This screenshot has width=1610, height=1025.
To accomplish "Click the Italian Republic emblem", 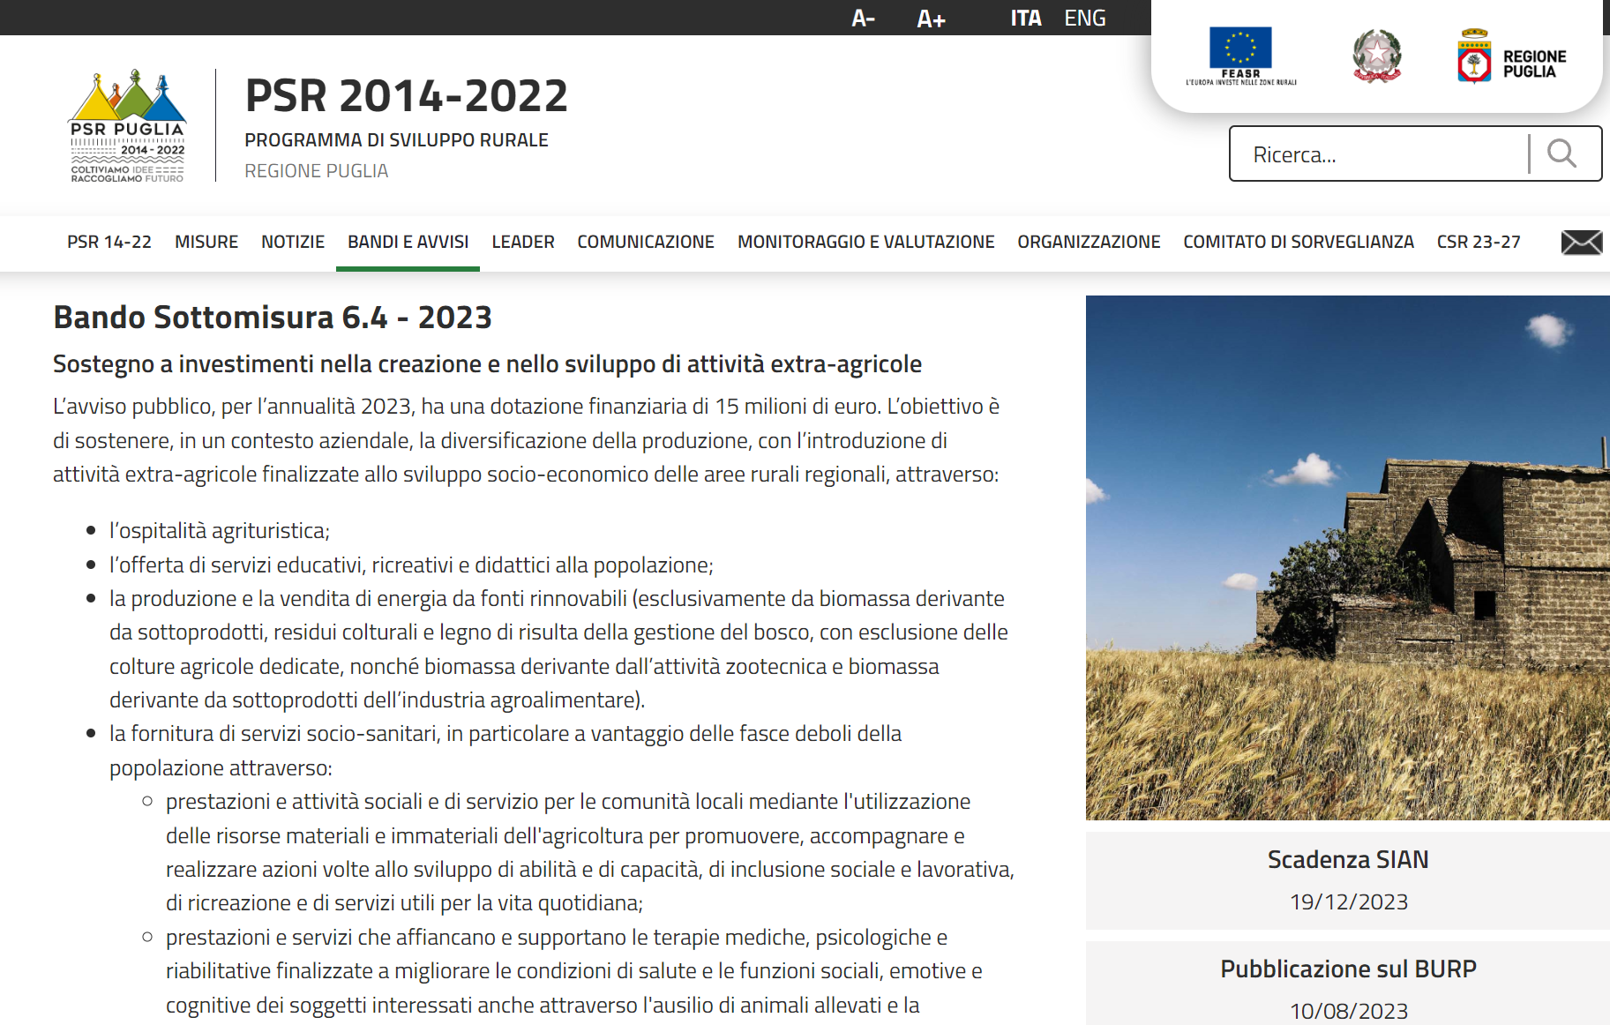I will tap(1376, 56).
